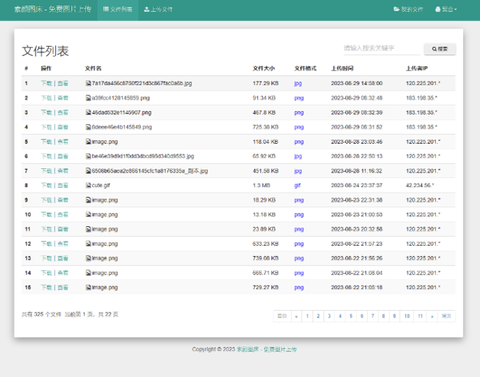Image resolution: width=480 pixels, height=377 pixels.
Task: Click the file icon of 8deee46e4b145849.png
Action: pos(88,127)
